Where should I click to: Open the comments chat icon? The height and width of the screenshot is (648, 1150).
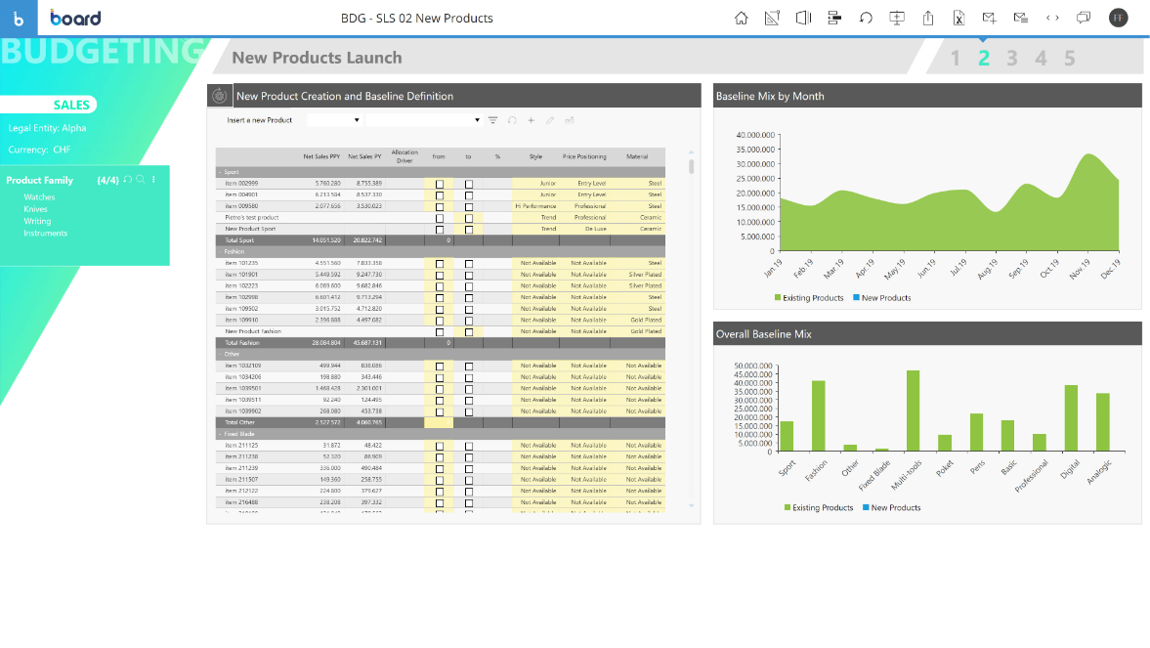pyautogui.click(x=1083, y=18)
